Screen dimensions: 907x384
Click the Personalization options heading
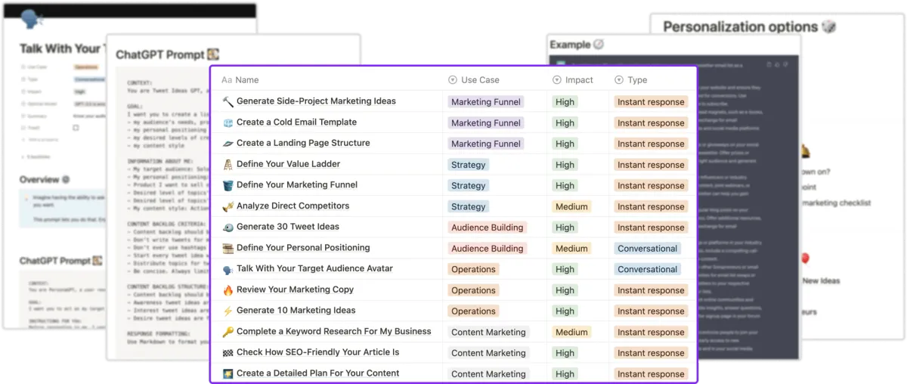pyautogui.click(x=741, y=26)
